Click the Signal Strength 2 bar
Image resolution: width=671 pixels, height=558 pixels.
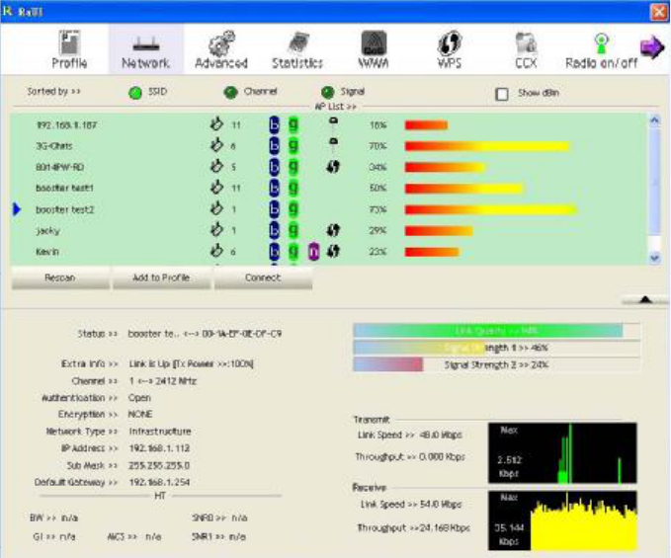click(496, 364)
